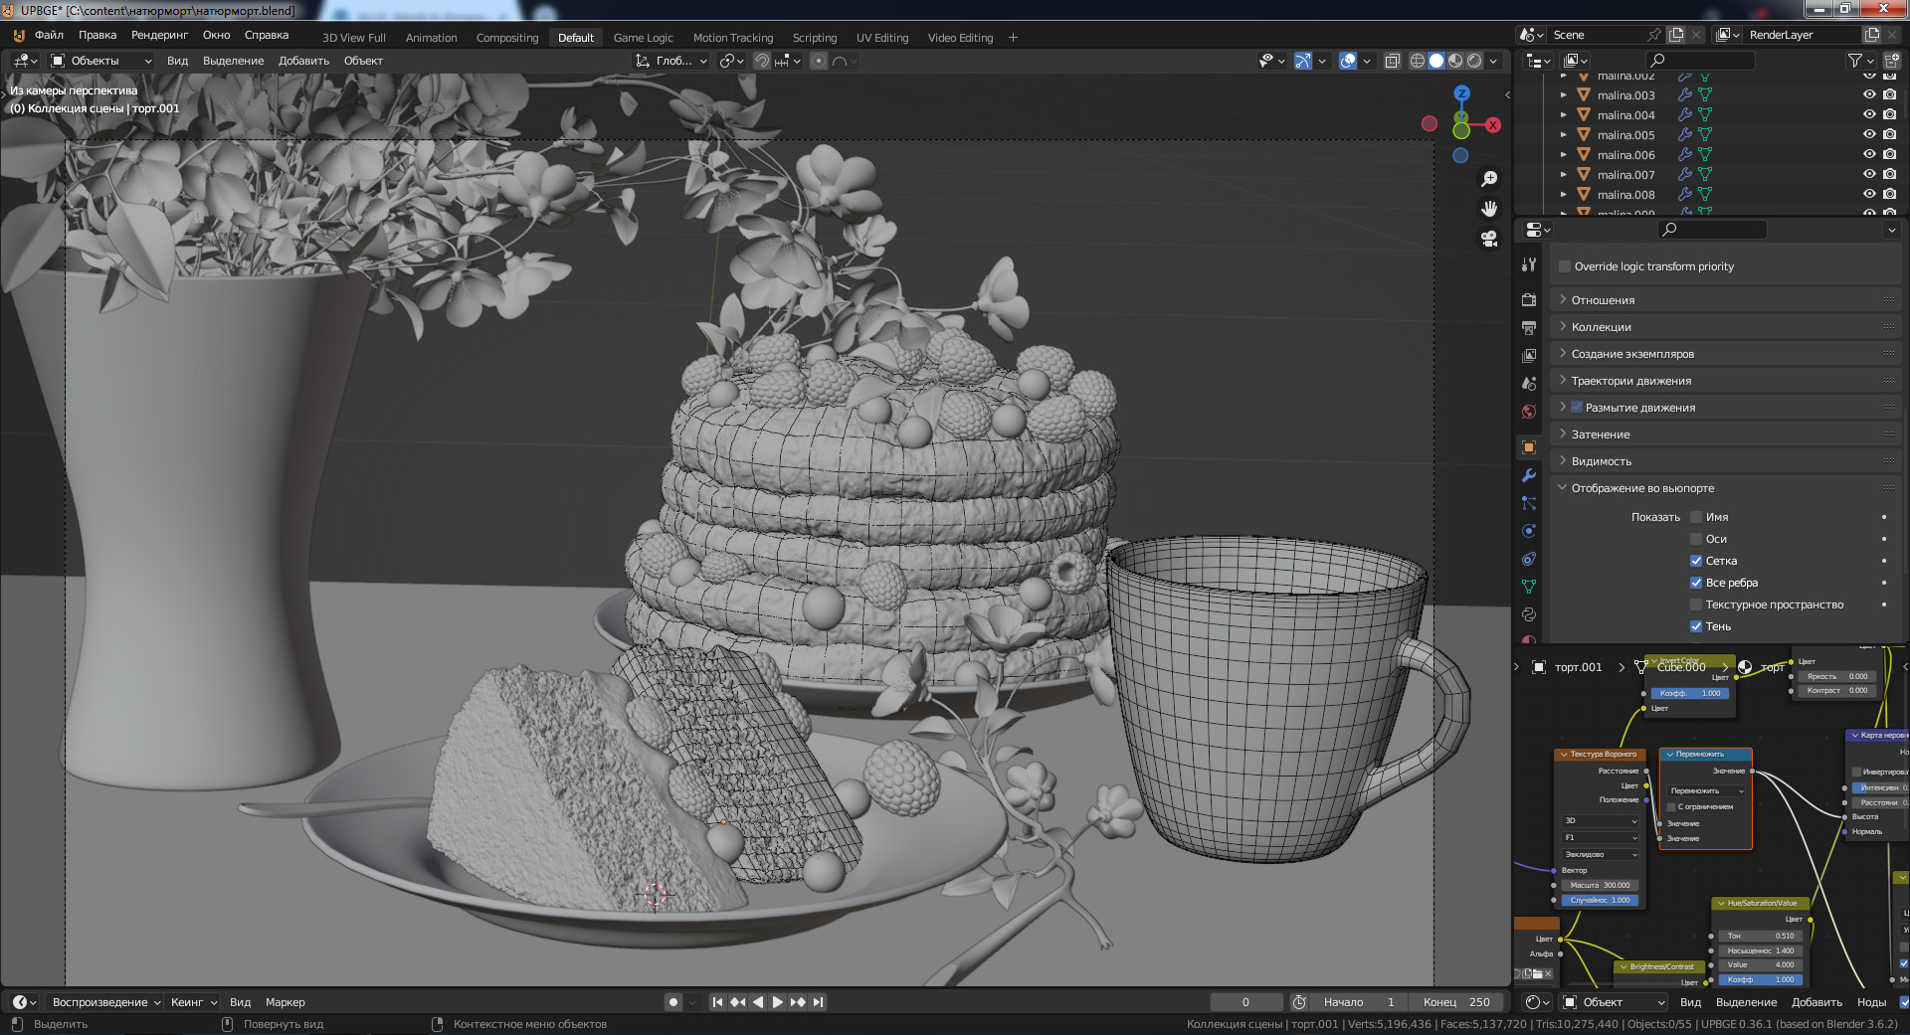
Task: Toggle the camera view icon in viewport
Action: pyautogui.click(x=1489, y=239)
